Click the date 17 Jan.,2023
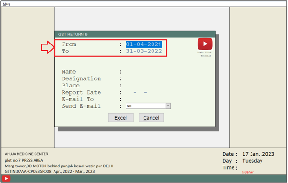The image size is (288, 183). 258,154
